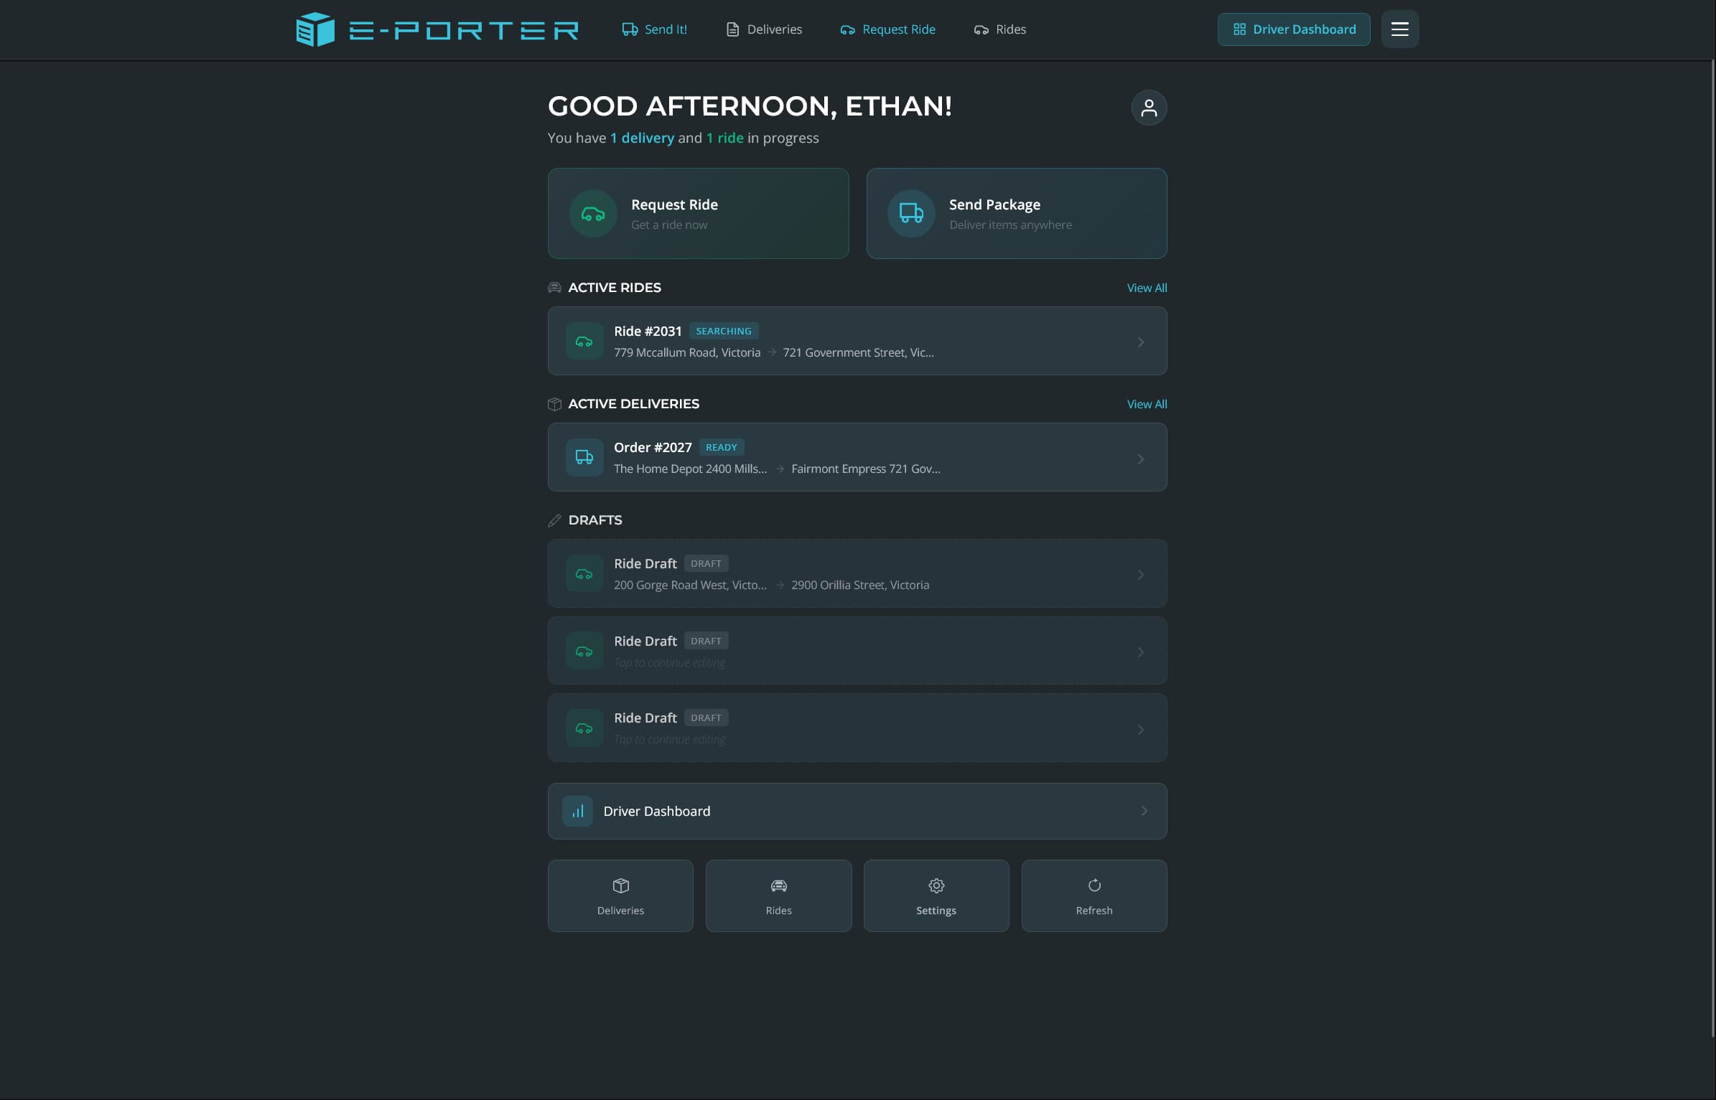This screenshot has width=1716, height=1100.
Task: Expand Order #2027 via its arrow
Action: [1141, 458]
